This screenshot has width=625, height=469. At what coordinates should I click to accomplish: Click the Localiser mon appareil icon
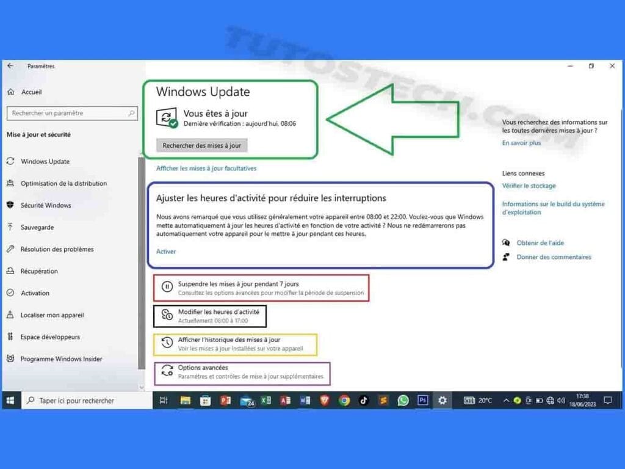10,315
